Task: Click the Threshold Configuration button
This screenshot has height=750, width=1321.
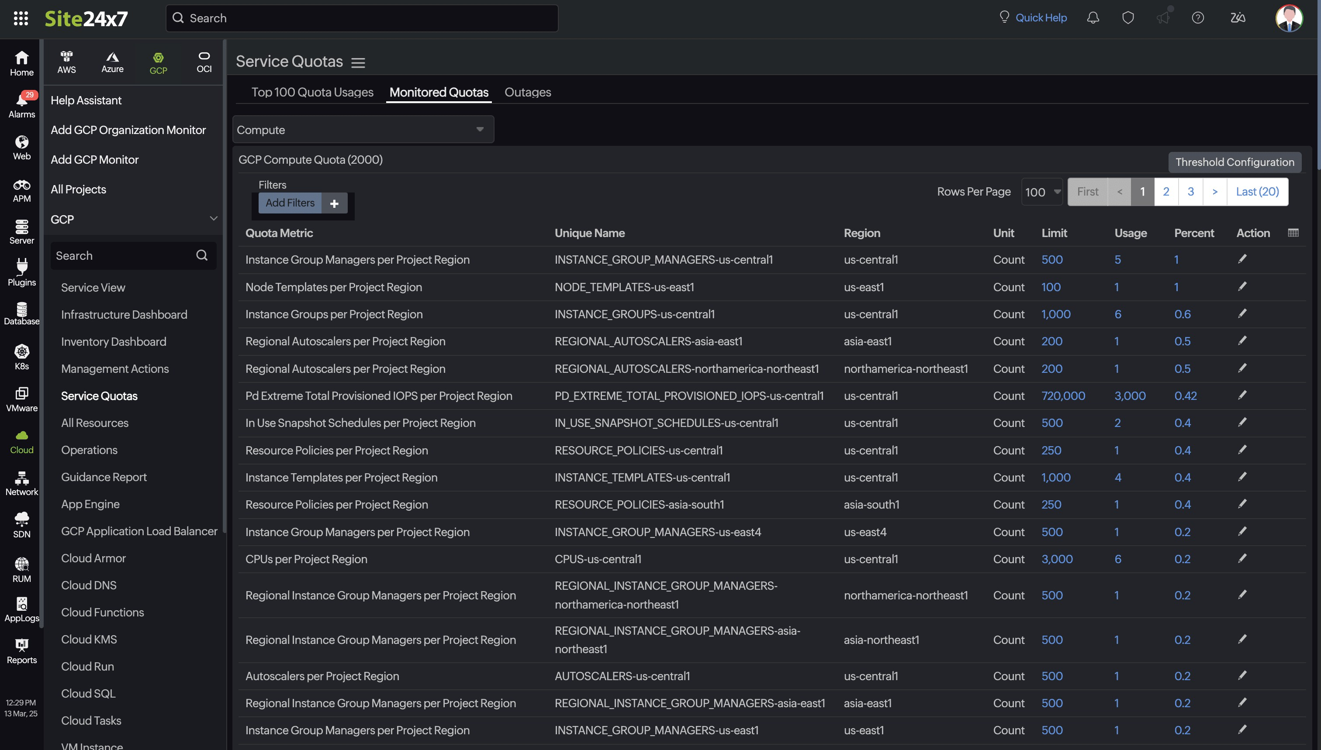Action: click(x=1235, y=162)
